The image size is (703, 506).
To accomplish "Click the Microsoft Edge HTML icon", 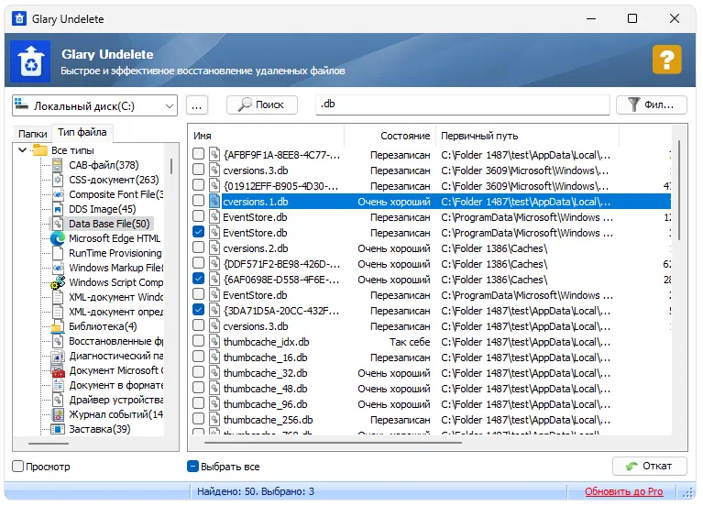I will point(58,238).
